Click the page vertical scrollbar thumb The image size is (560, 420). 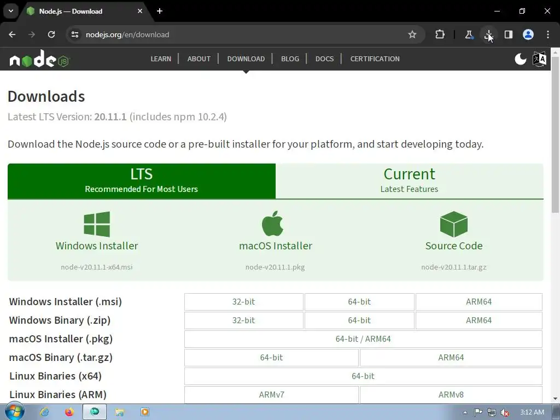tap(556, 135)
